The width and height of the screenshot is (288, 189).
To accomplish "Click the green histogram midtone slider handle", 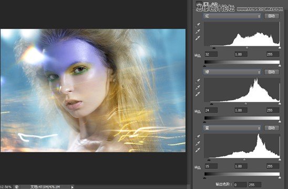I will pos(246,103).
